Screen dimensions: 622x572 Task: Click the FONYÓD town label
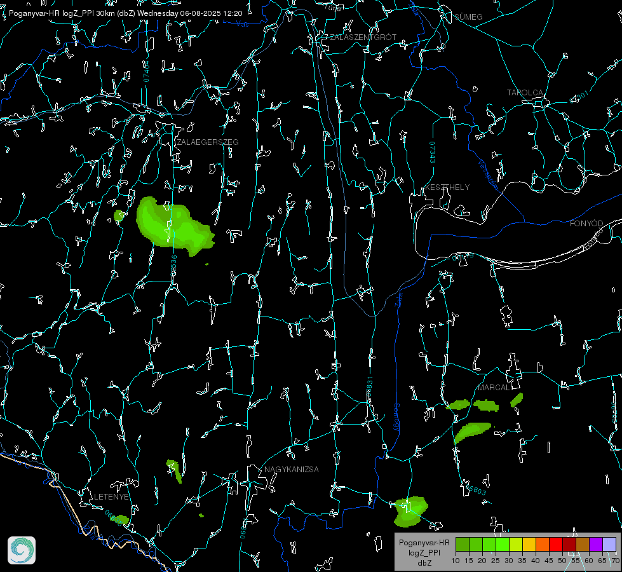pyautogui.click(x=586, y=224)
